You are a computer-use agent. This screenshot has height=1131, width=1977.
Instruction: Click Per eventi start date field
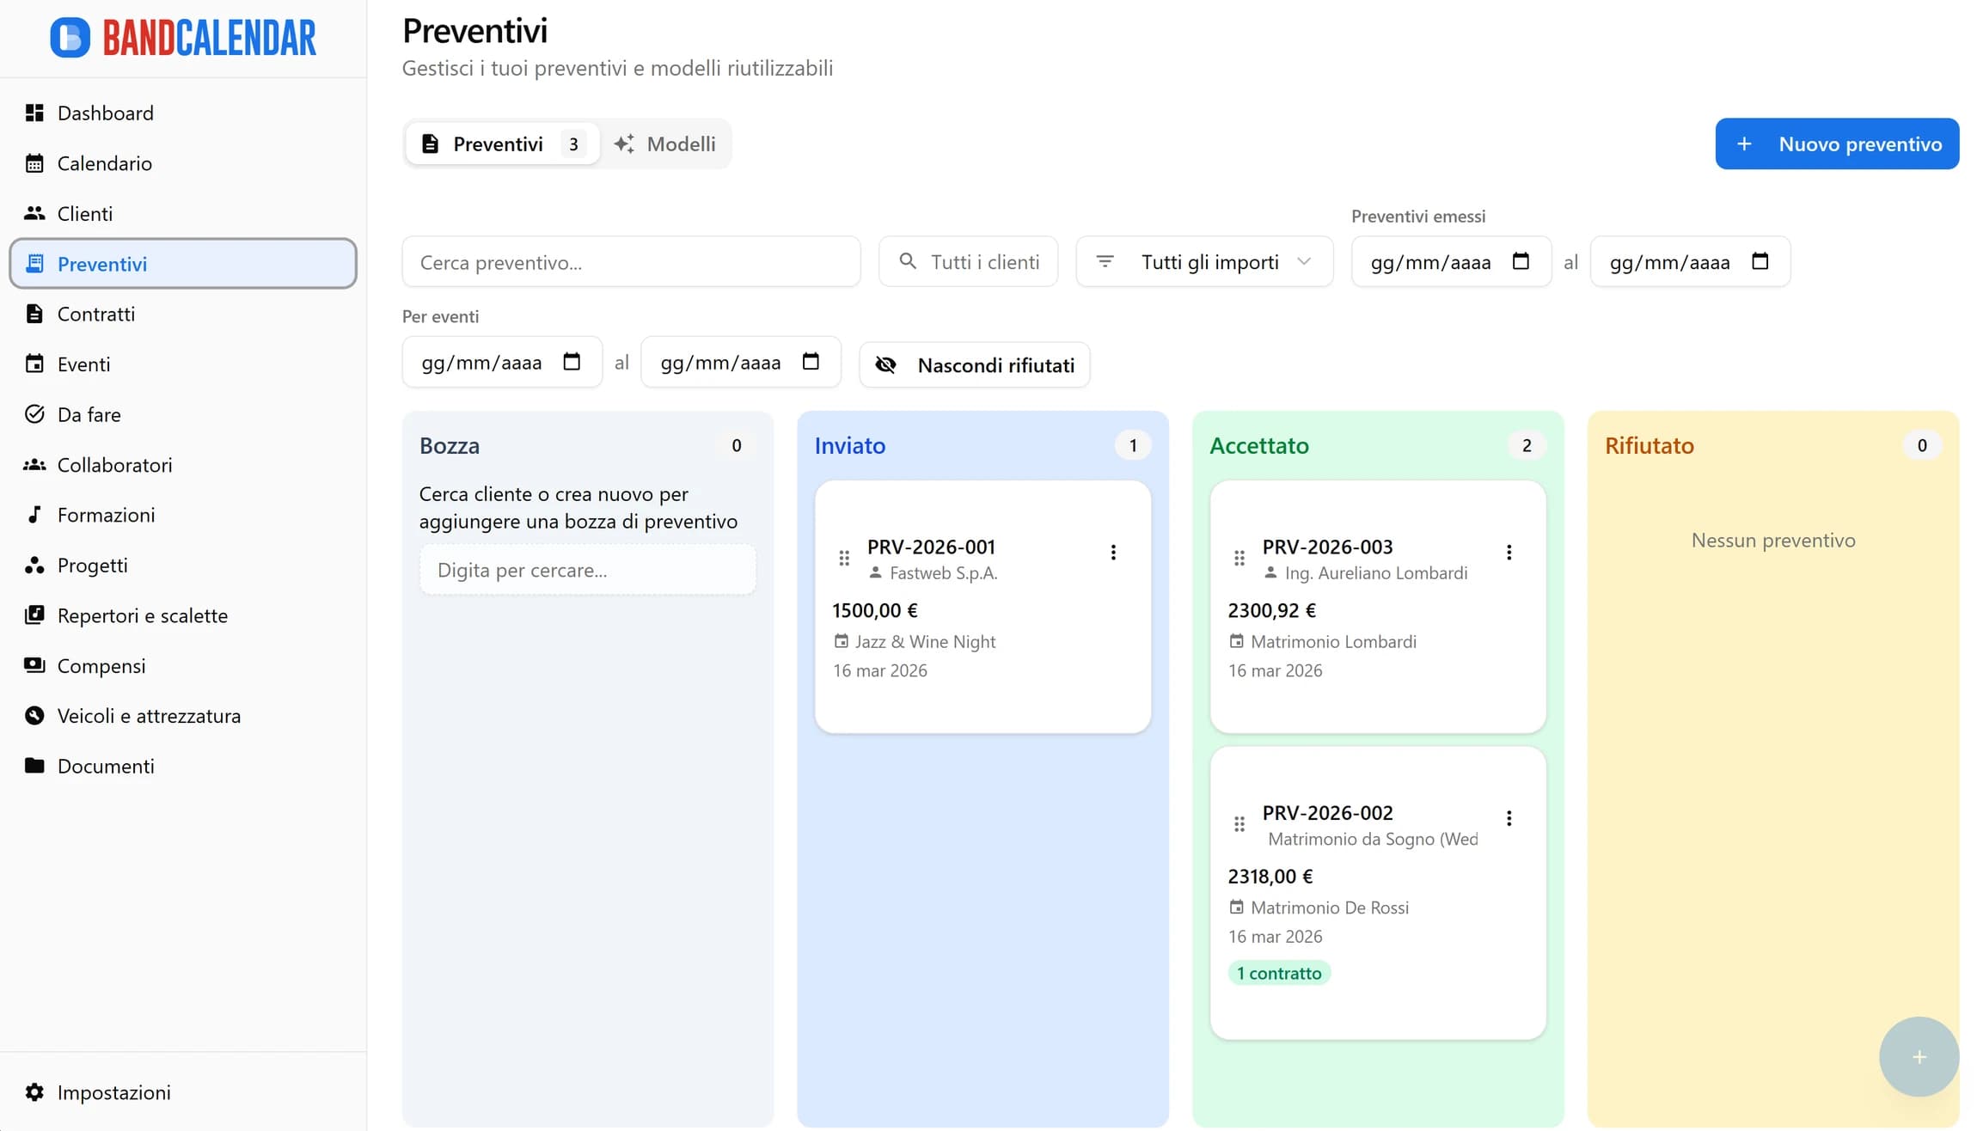click(481, 362)
